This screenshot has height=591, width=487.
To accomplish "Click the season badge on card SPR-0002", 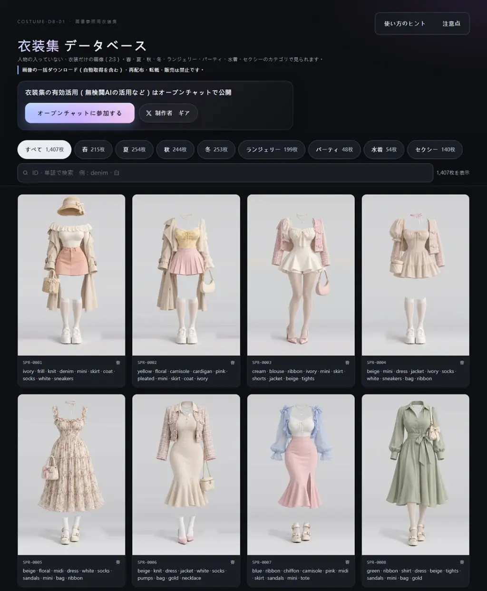I will tap(232, 362).
